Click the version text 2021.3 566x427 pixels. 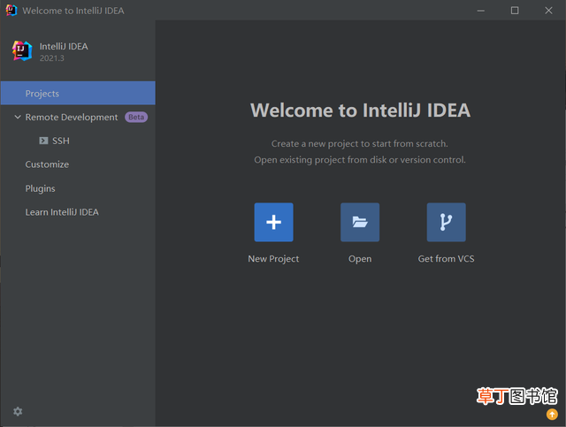pyautogui.click(x=52, y=58)
